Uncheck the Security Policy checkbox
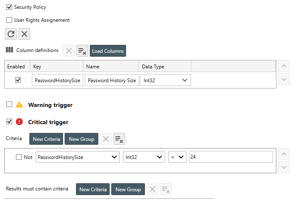Viewport: 294px width, 203px height. [9, 7]
